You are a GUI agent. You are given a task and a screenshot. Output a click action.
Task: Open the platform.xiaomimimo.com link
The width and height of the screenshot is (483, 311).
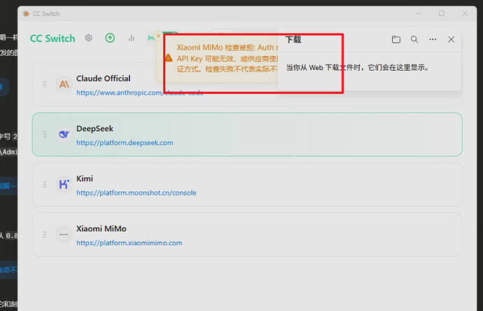click(x=129, y=243)
